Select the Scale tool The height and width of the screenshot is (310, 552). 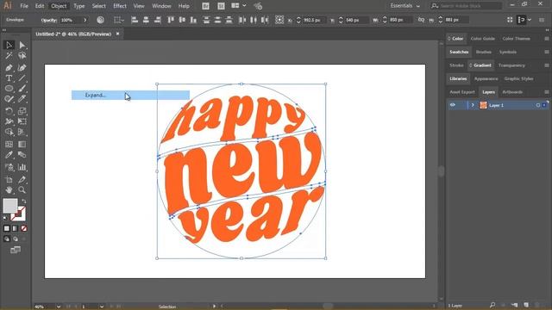pyautogui.click(x=22, y=111)
